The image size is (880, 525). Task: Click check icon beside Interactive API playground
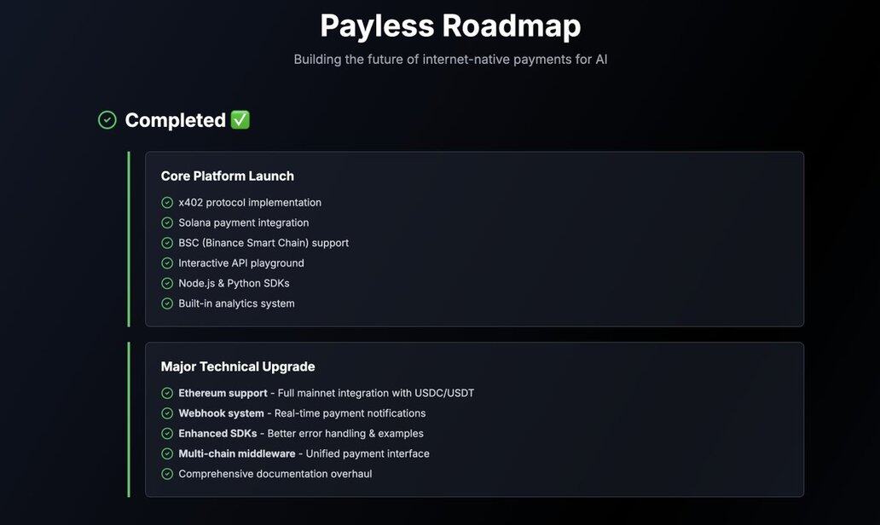pos(167,263)
